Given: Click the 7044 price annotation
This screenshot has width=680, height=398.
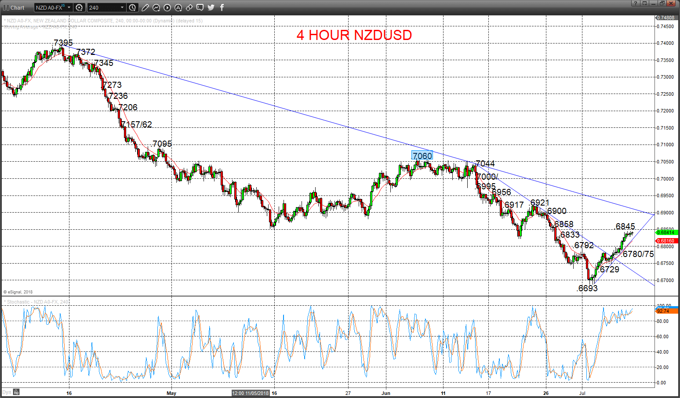Looking at the screenshot, I should point(485,163).
